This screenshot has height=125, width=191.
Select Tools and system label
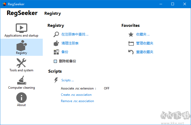(x=22, y=70)
